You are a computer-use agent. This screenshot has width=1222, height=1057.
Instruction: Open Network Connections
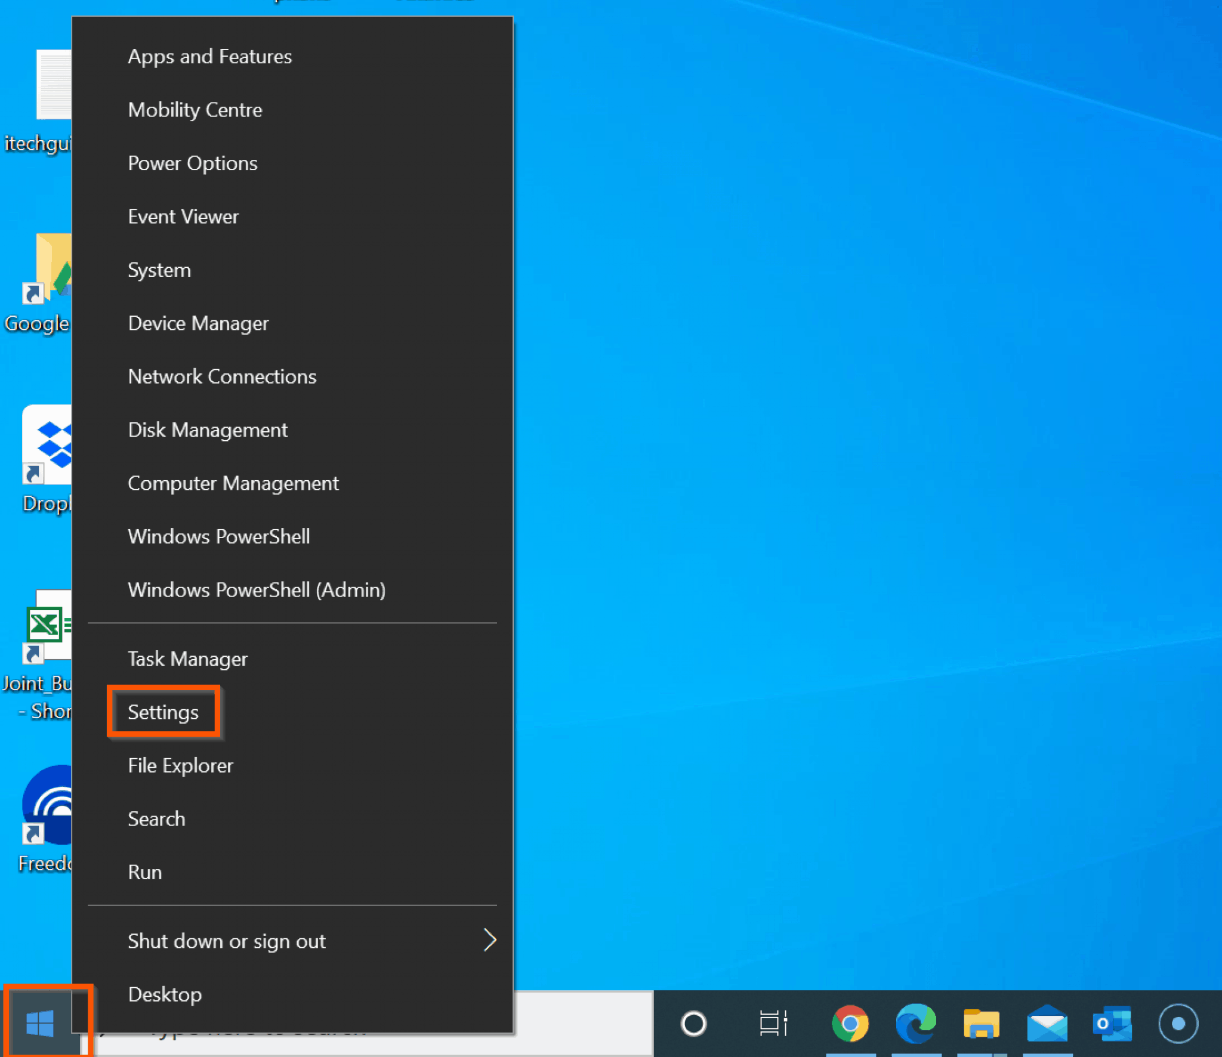(x=292, y=376)
